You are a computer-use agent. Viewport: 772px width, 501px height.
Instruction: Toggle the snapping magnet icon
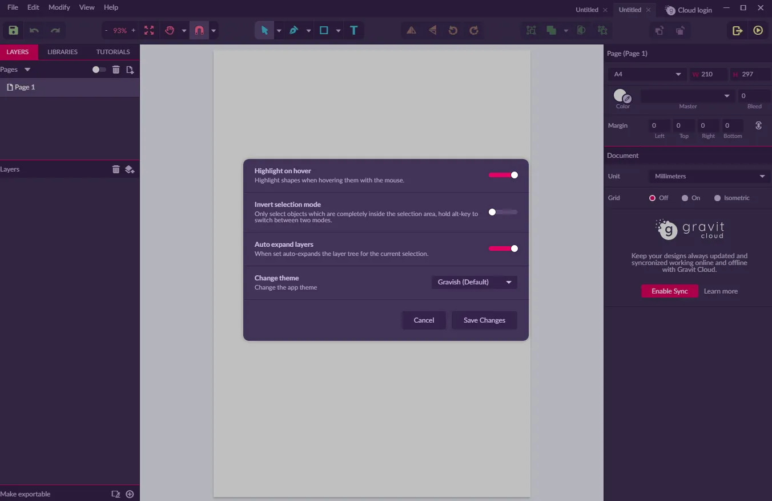pos(199,30)
